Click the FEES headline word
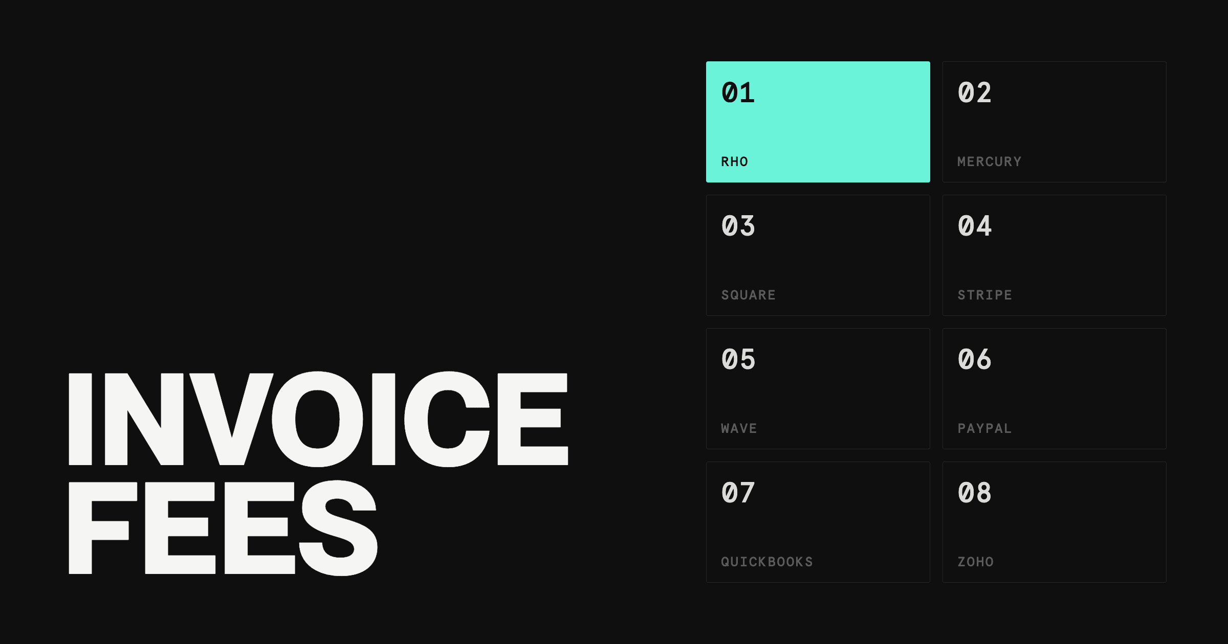The image size is (1228, 644). (x=223, y=527)
